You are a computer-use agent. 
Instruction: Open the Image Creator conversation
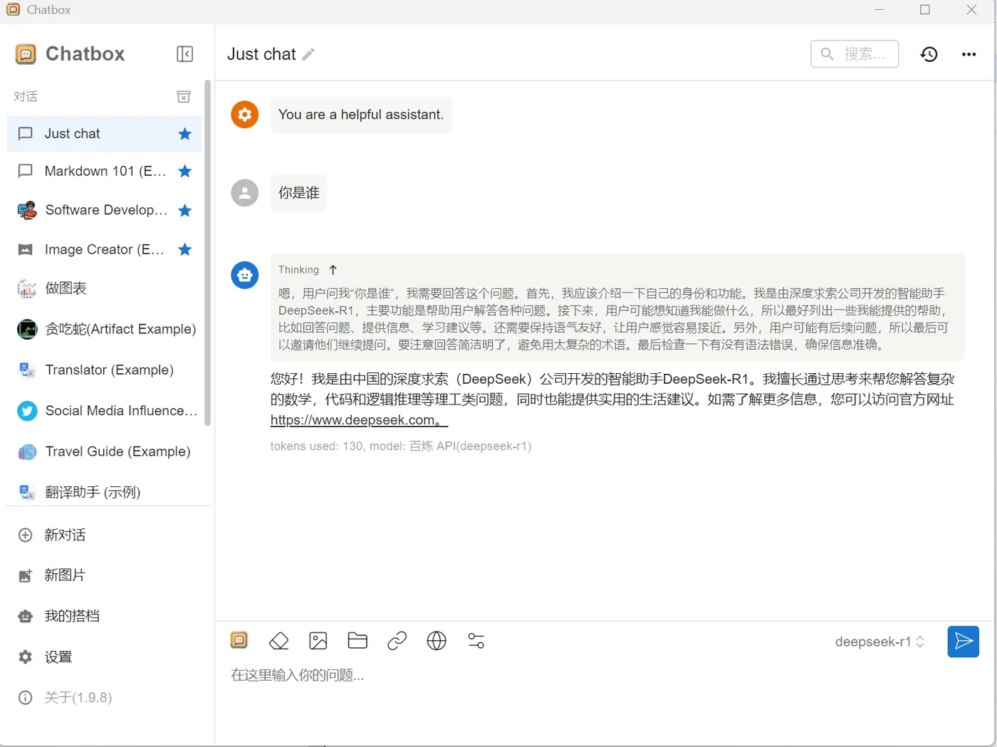click(x=105, y=249)
